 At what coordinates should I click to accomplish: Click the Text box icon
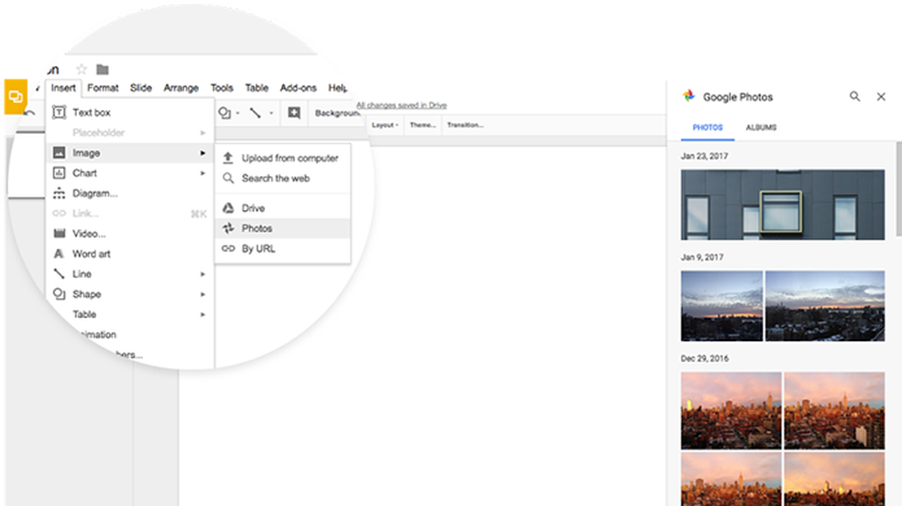click(59, 112)
